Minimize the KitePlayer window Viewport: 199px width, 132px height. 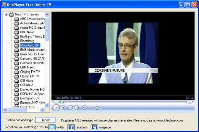[182, 5]
